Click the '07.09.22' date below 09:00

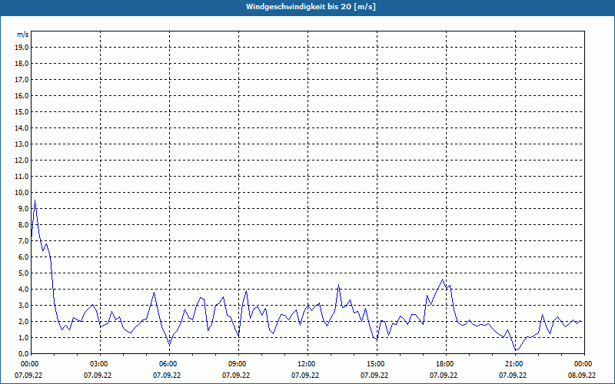pos(236,375)
